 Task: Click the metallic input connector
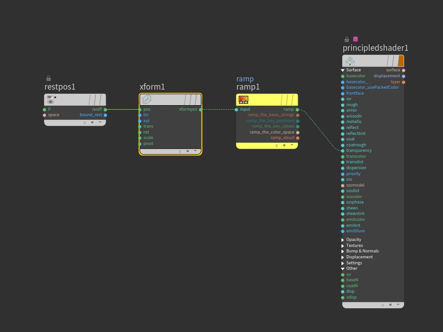tap(343, 122)
